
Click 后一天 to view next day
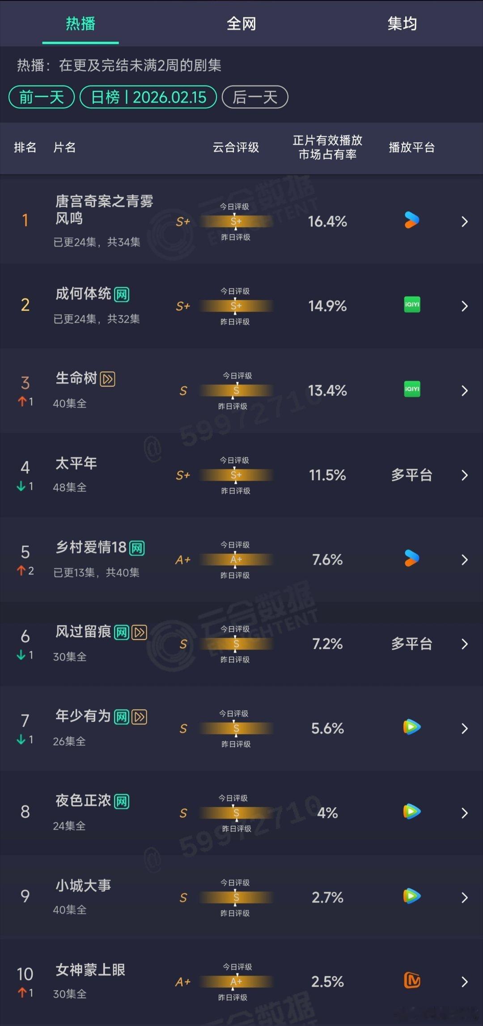[256, 97]
